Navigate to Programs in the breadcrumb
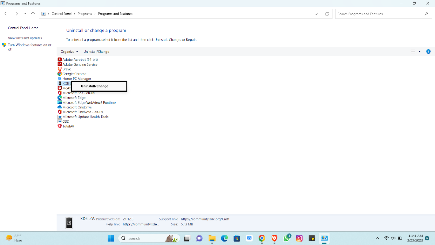This screenshot has width=435, height=245. point(85,14)
